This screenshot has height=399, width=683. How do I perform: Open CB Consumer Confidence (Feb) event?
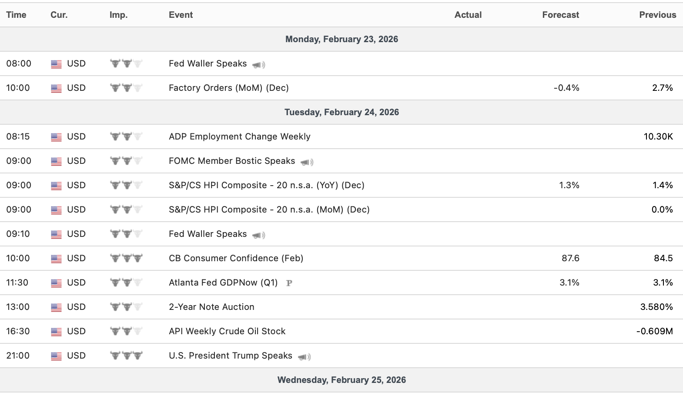click(236, 258)
